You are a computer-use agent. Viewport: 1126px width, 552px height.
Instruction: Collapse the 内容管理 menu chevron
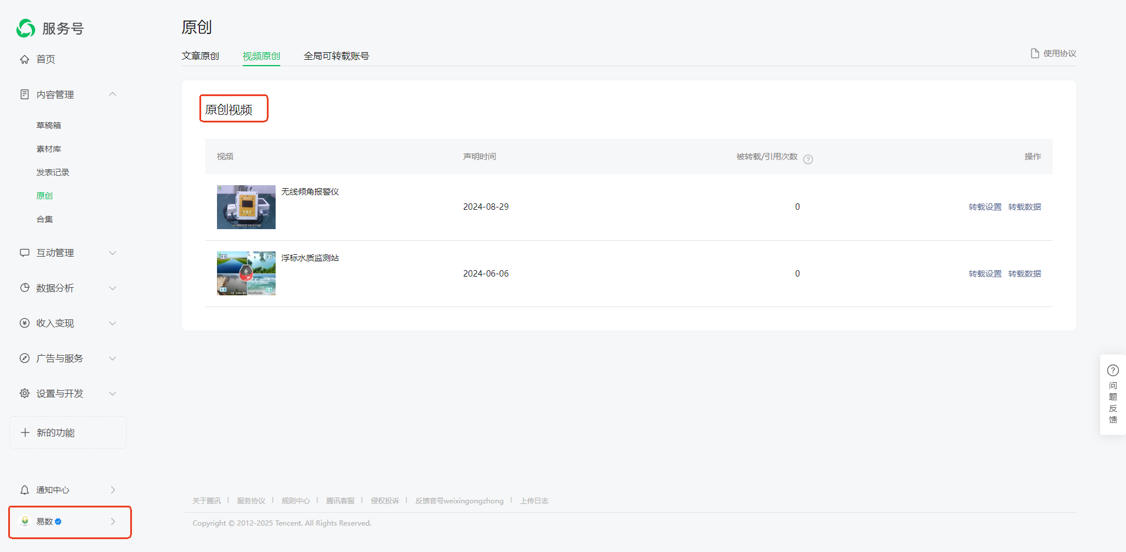113,94
